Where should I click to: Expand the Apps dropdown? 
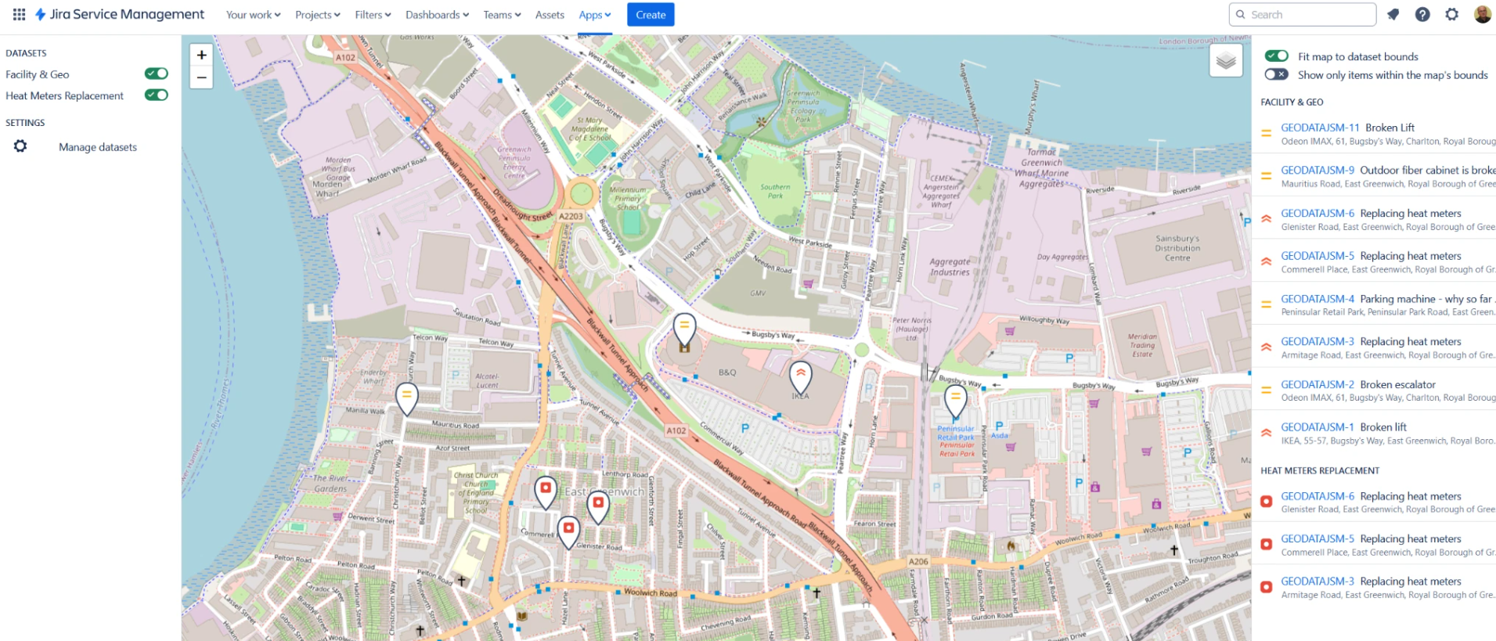[x=595, y=15]
